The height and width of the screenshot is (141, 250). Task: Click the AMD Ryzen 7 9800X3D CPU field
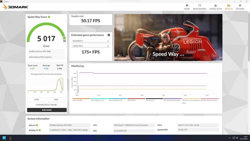133,125
